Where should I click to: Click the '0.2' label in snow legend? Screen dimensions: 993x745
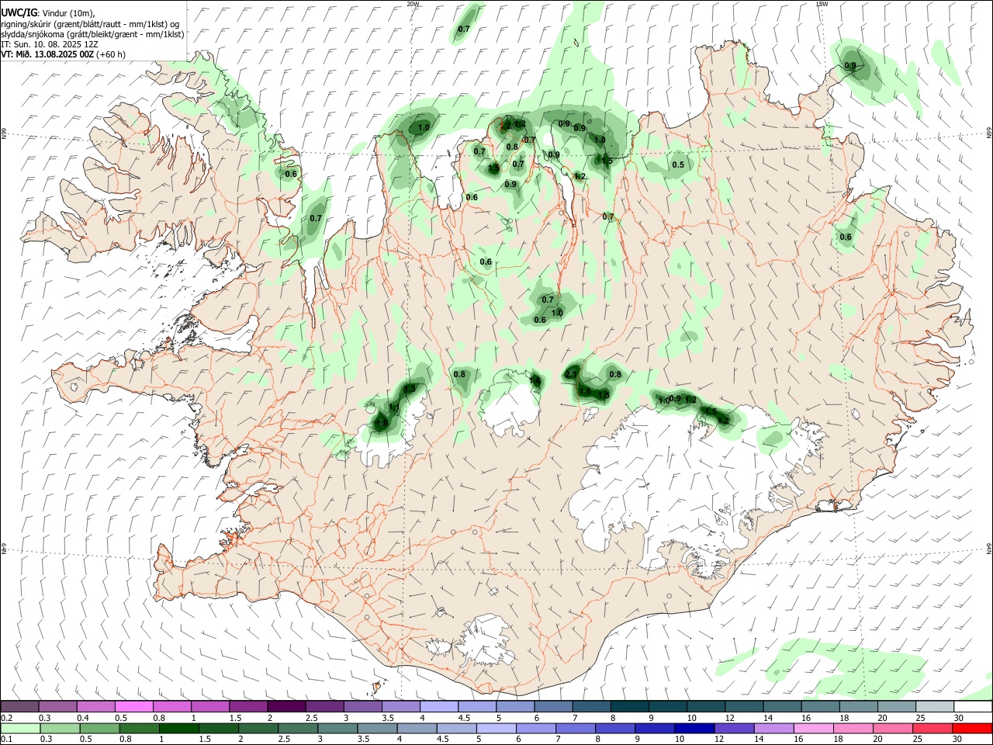7,718
